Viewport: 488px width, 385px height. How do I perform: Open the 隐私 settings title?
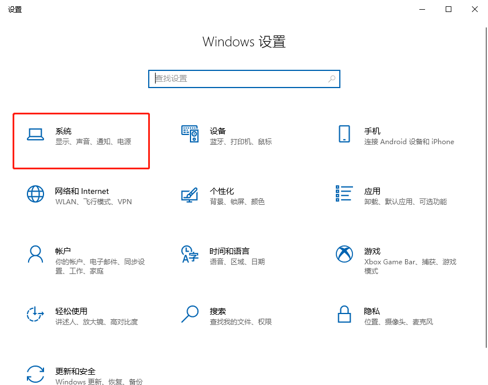[372, 311]
